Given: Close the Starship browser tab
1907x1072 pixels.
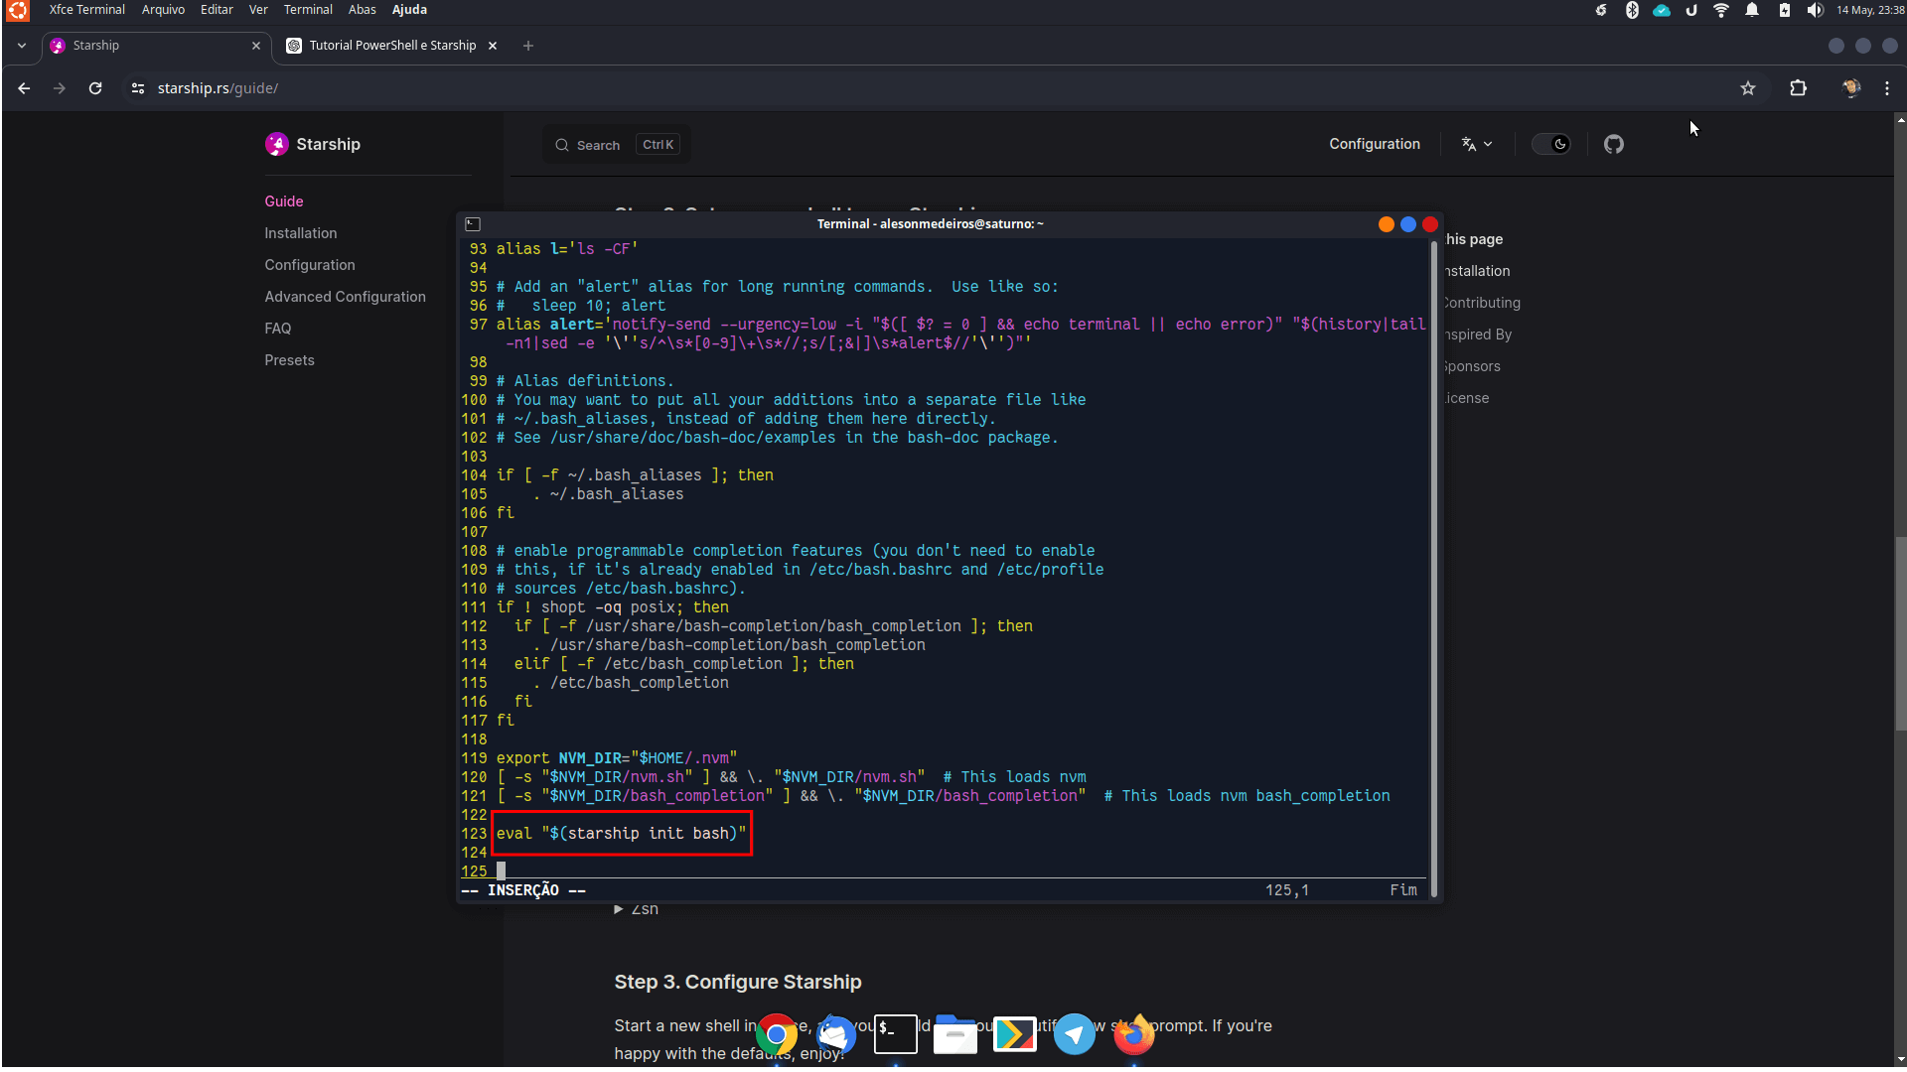Looking at the screenshot, I should click(x=256, y=46).
